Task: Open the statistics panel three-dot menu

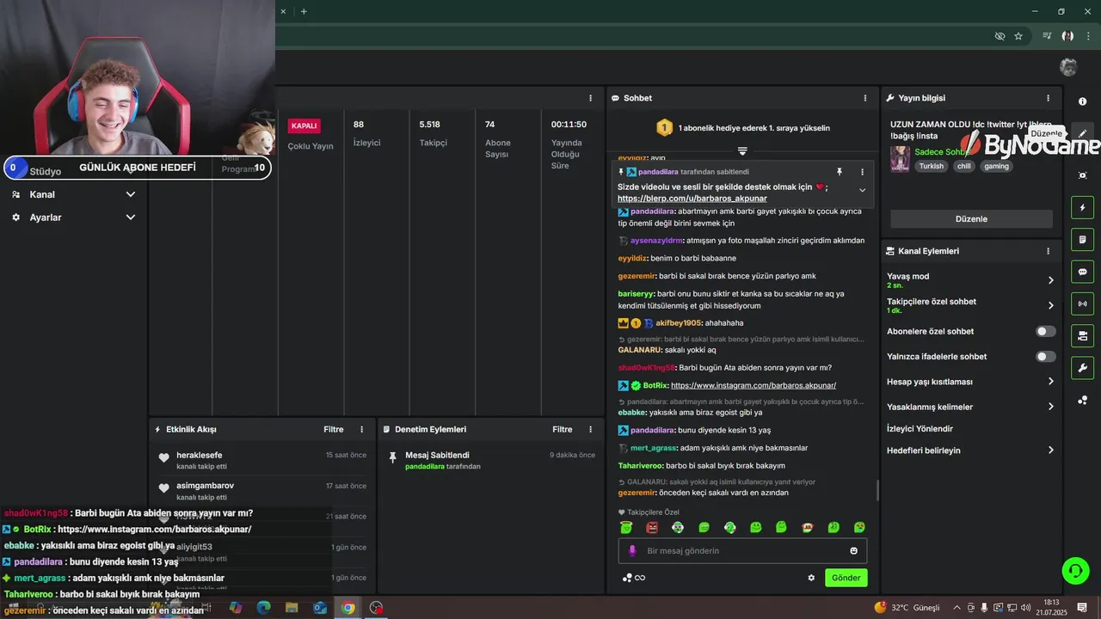Action: 590,98
